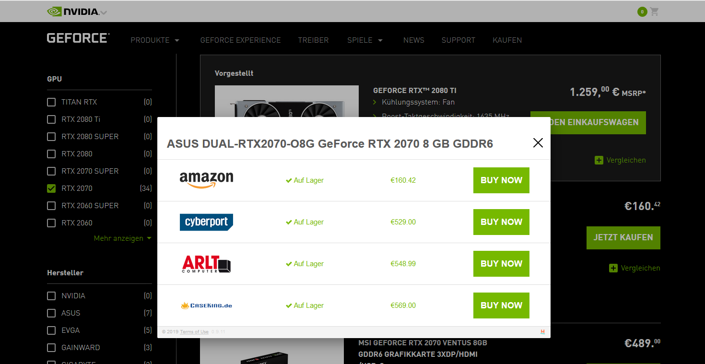Check the ASUS manufacturer filter
Viewport: 705px width, 364px height.
pyautogui.click(x=51, y=313)
